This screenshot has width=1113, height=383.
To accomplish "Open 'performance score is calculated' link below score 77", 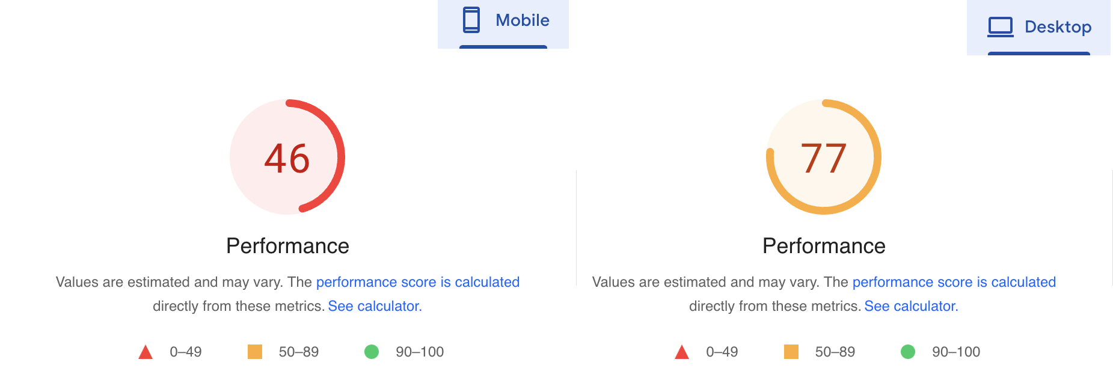I will pyautogui.click(x=954, y=282).
